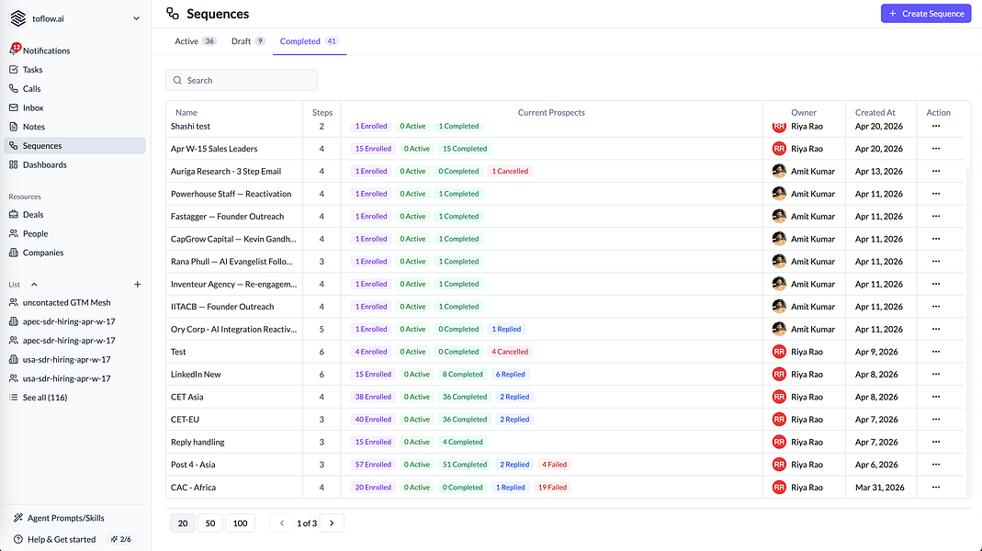Open actions menu for Reply handling row

click(936, 442)
